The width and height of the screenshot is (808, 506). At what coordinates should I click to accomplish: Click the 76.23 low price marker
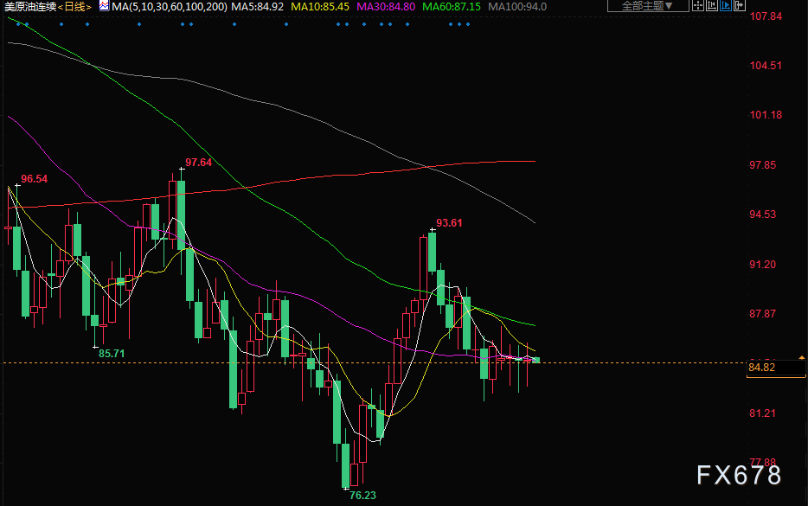coord(362,496)
